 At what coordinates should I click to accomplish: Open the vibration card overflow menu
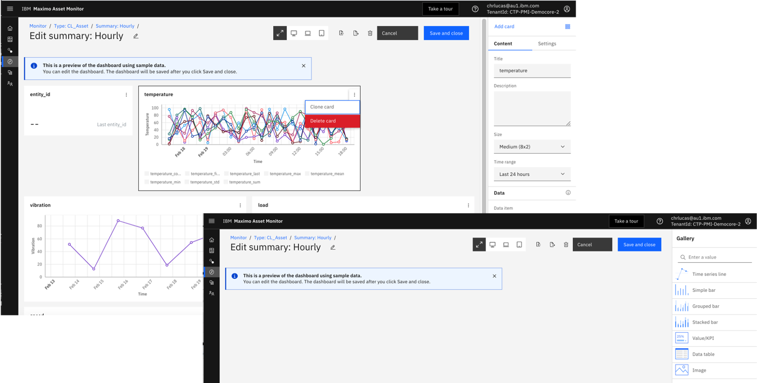(x=240, y=205)
